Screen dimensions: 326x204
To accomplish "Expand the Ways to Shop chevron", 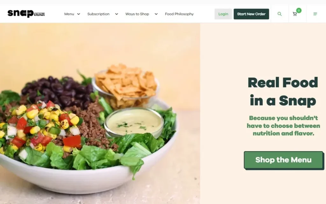I will 156,14.
